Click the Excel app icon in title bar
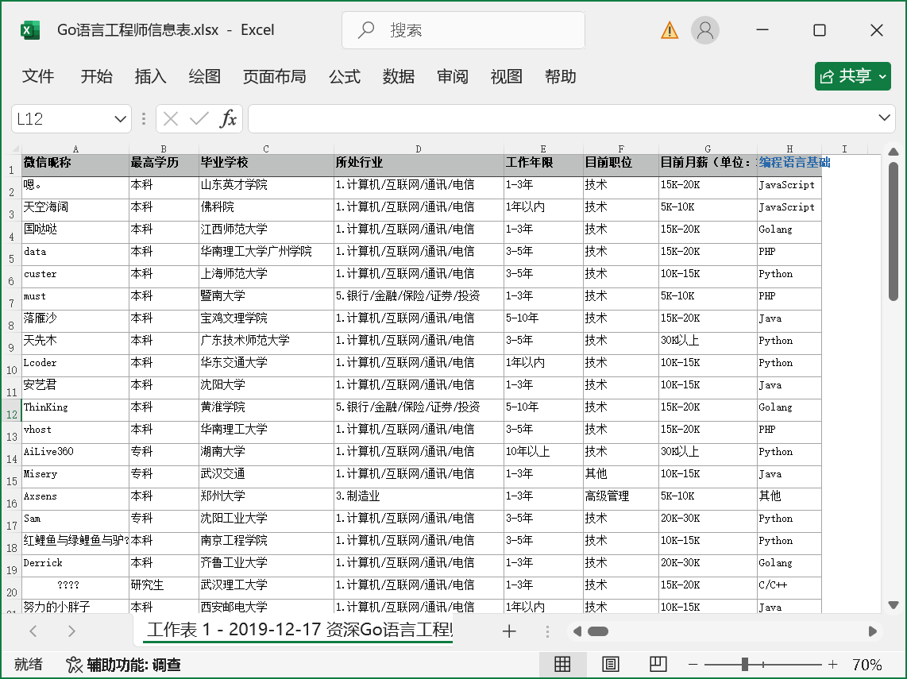 29,29
